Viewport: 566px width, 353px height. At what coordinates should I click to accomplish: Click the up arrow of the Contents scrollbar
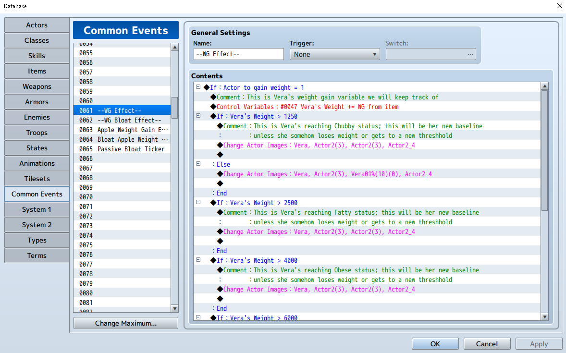545,86
